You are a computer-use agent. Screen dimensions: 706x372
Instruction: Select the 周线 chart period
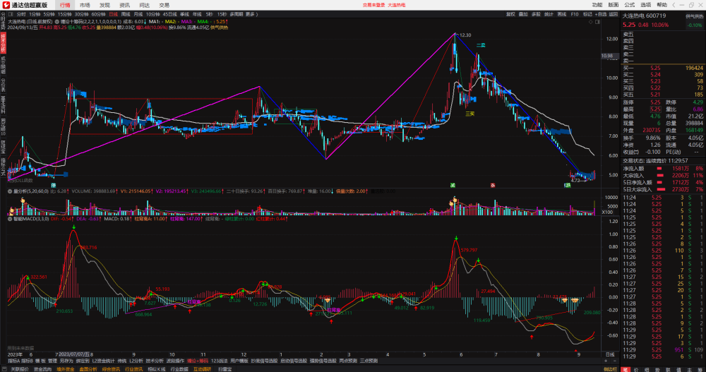(x=126, y=14)
